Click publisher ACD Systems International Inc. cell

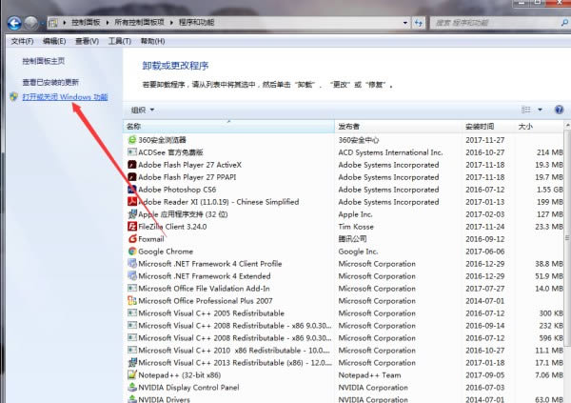point(390,152)
